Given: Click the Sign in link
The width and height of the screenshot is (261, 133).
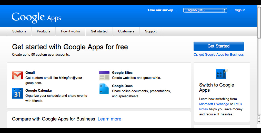Looking at the screenshot, I should tap(240, 10).
